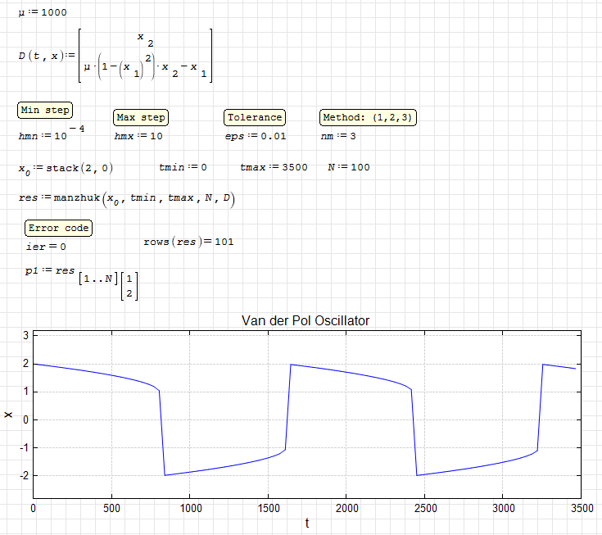602x535 pixels.
Task: Click the Tolerance text label
Action: click(255, 118)
